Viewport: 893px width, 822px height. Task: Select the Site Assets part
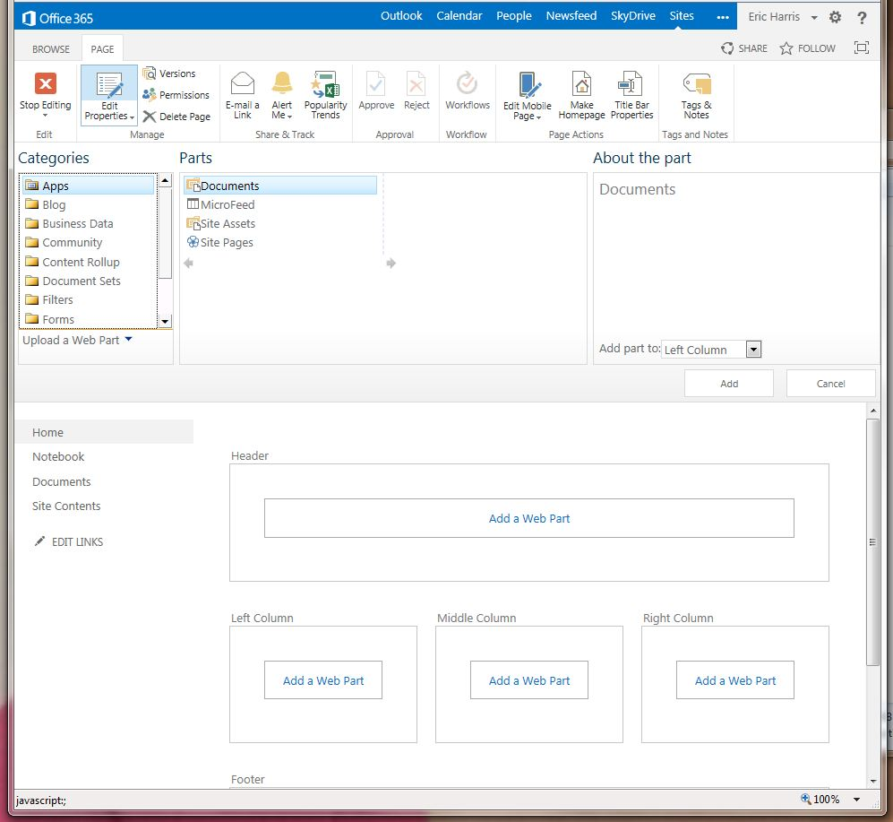click(279, 223)
